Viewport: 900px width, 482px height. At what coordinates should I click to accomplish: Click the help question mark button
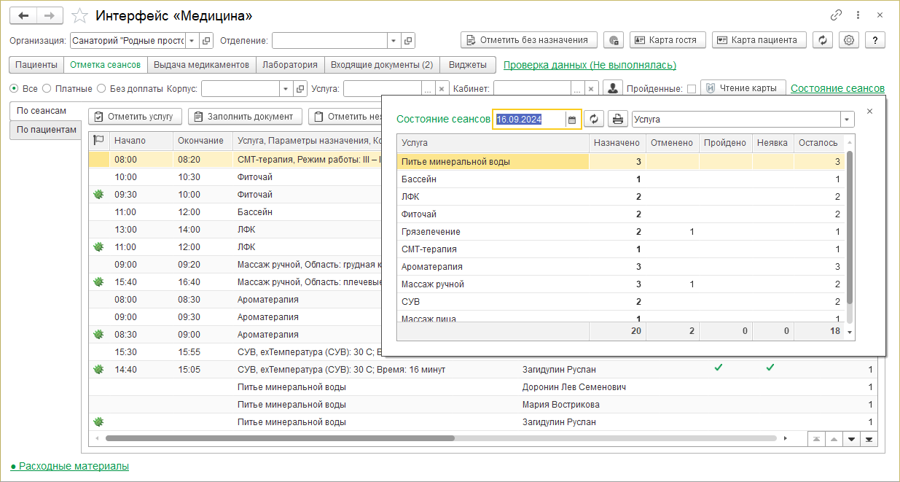point(874,40)
